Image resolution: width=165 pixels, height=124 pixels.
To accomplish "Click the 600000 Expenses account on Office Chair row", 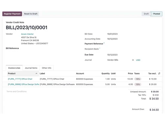I will (84, 79).
